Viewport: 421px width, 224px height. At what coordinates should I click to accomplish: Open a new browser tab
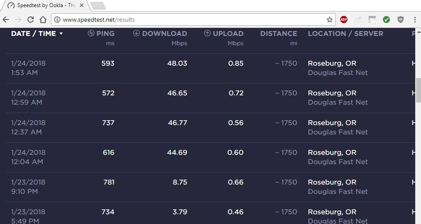98,6
